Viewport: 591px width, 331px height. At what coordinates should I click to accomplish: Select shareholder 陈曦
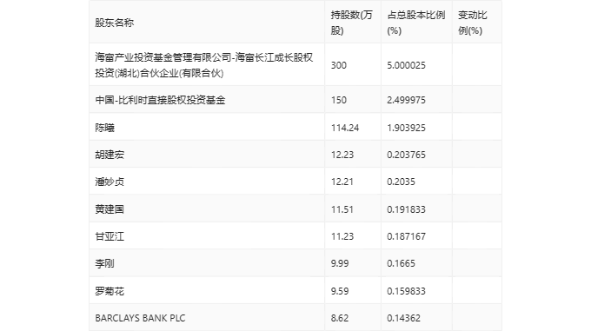point(105,128)
